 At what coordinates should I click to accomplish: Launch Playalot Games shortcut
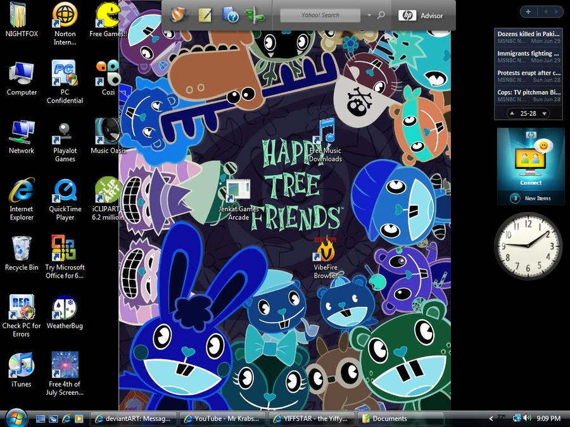coord(65,141)
